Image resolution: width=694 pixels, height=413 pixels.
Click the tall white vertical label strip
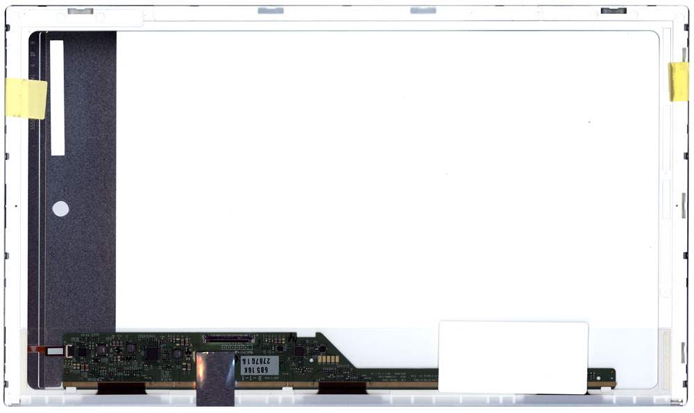pos(57,97)
